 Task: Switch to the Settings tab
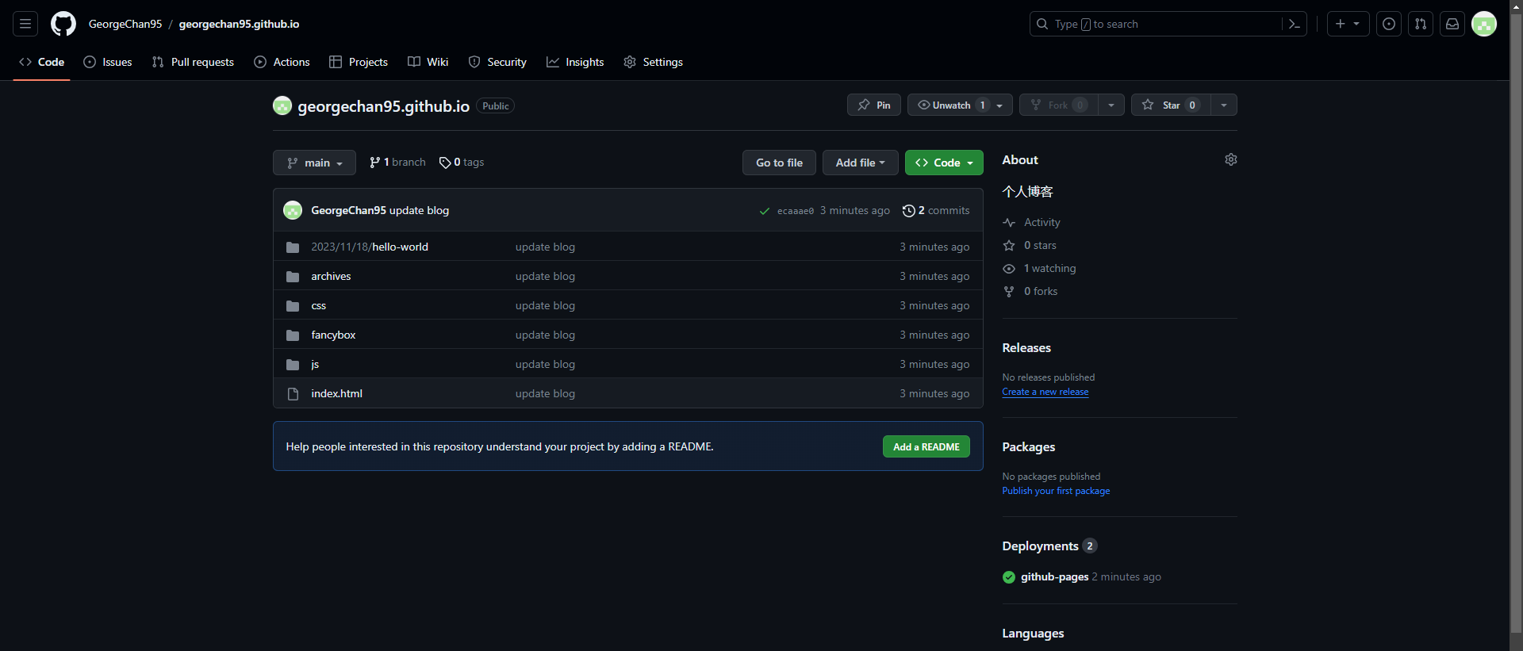[x=653, y=62]
